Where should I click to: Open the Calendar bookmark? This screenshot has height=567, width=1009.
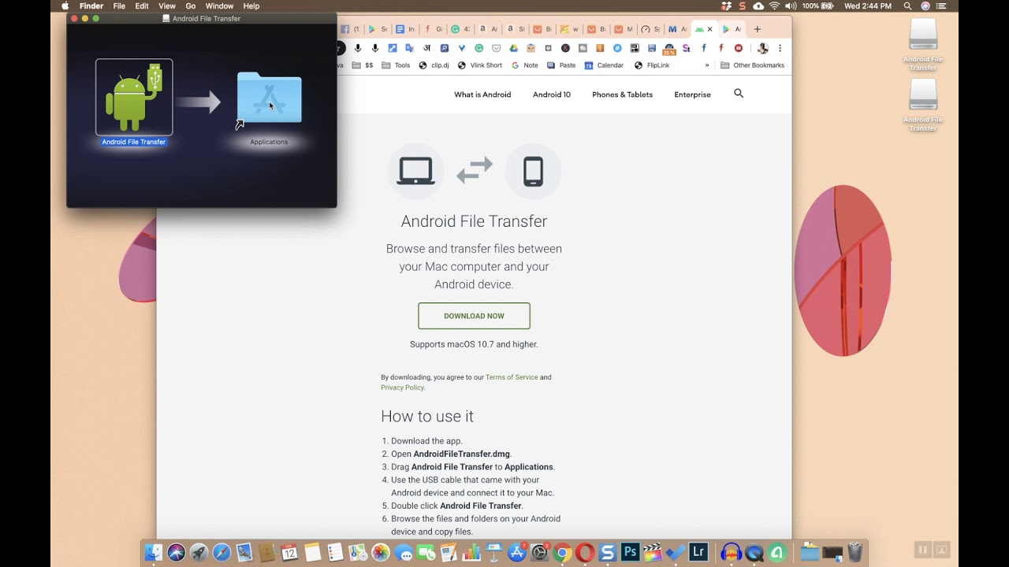point(604,65)
